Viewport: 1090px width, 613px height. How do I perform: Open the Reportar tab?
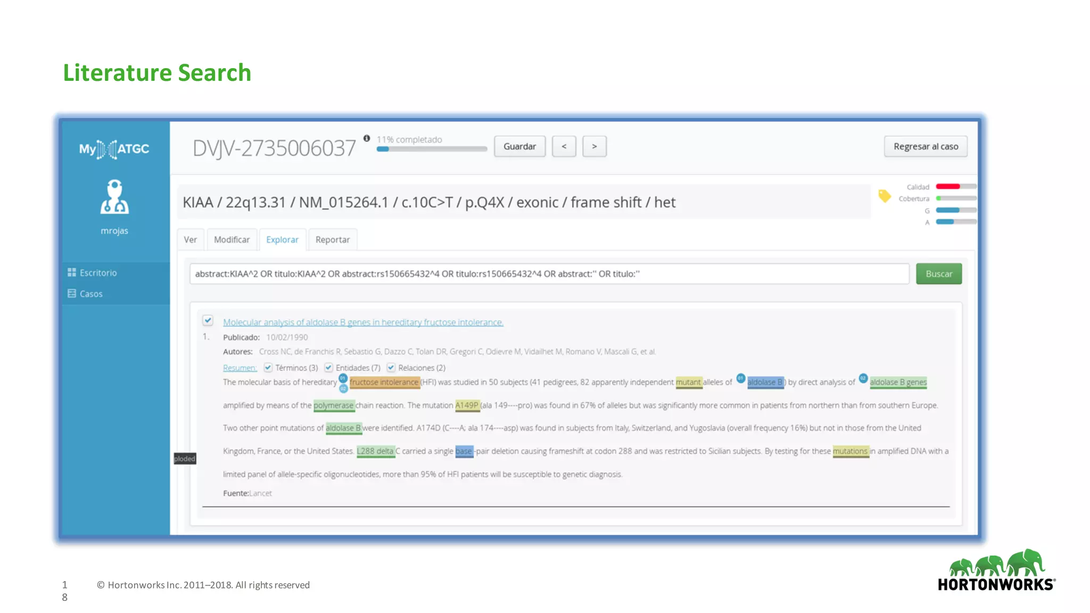[333, 239]
